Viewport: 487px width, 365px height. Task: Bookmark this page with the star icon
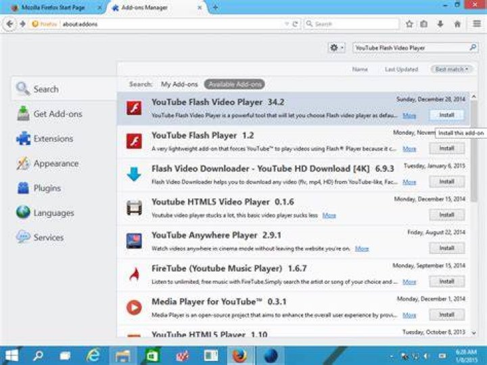pos(409,24)
